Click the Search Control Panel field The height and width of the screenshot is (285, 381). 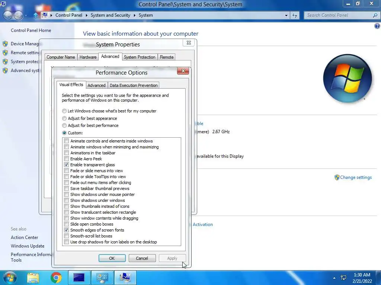[339, 15]
